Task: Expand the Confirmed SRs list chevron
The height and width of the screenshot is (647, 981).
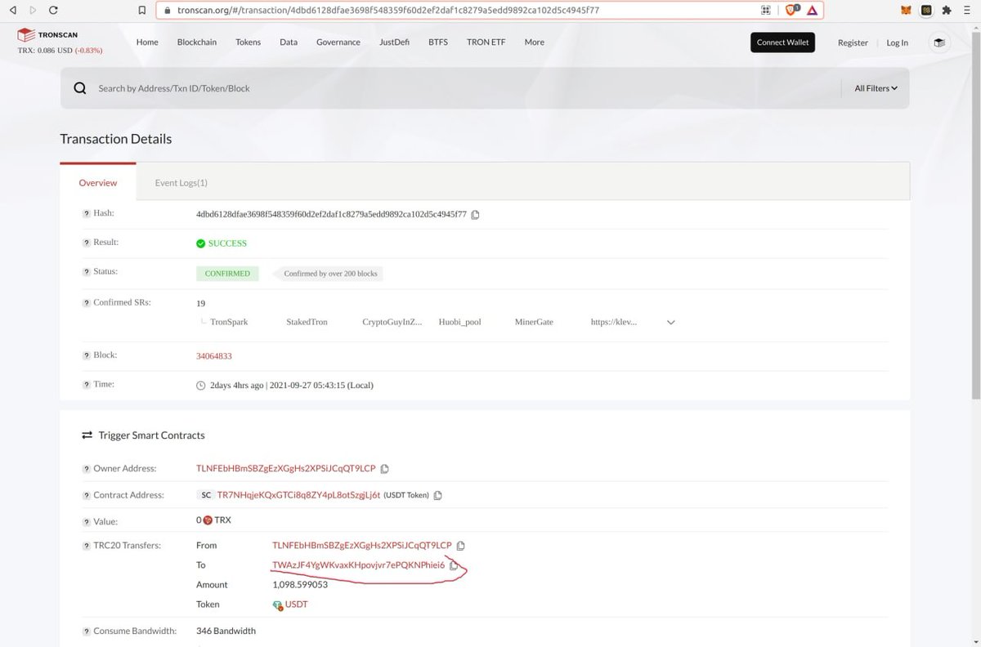Action: pyautogui.click(x=671, y=323)
